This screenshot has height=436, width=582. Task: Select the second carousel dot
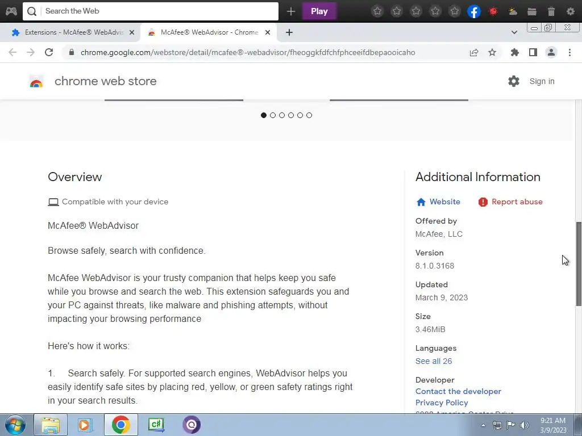coord(273,115)
